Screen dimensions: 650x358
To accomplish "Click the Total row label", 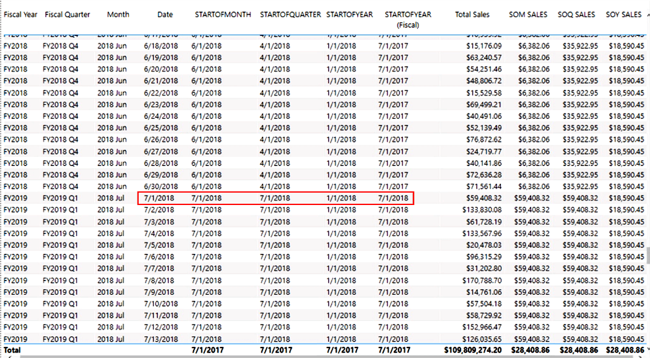I will tap(12, 350).
